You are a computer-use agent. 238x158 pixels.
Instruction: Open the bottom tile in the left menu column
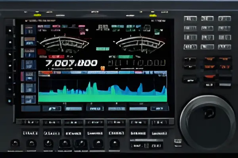29,99
